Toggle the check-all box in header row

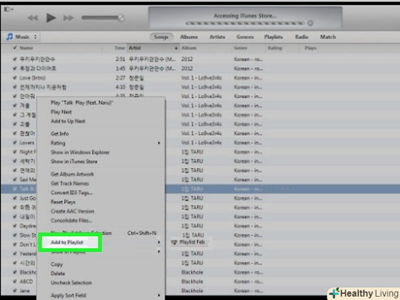pos(15,48)
